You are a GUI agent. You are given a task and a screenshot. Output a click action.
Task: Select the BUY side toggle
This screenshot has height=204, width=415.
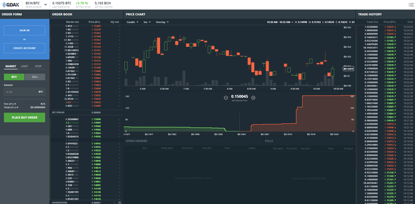(14, 77)
